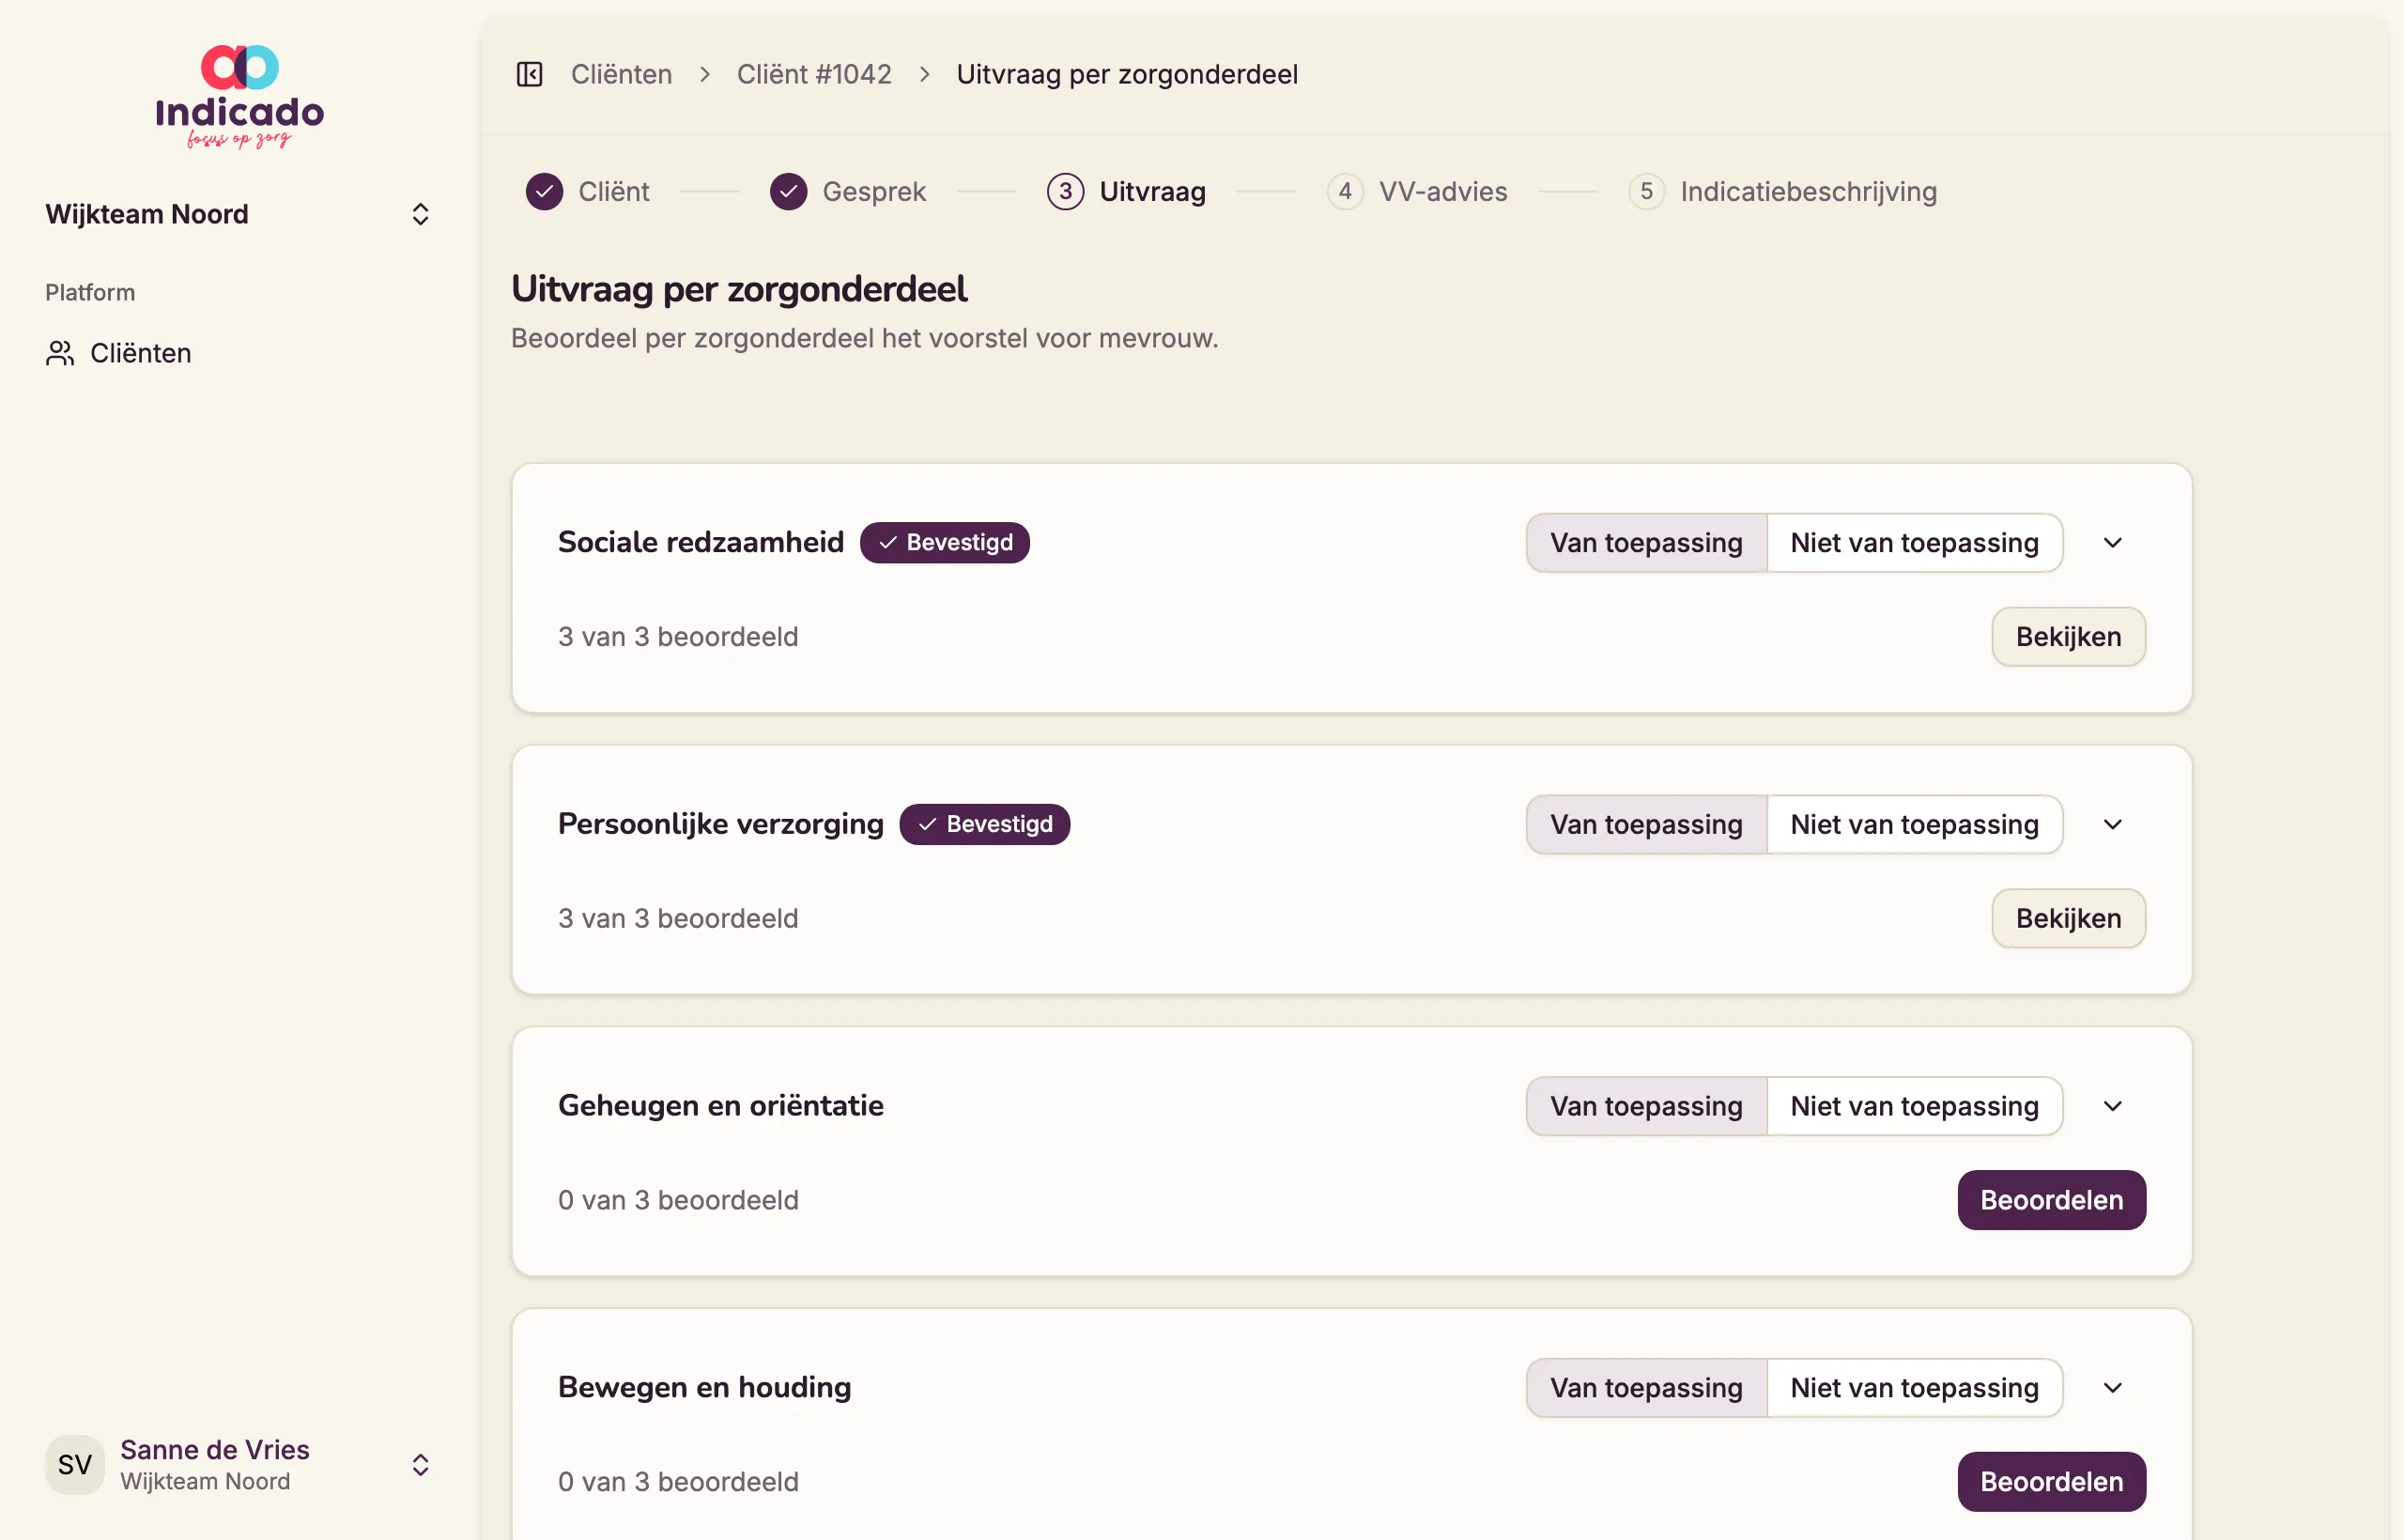Click the Bevestigd badge on Persoonlijke verzorging

tap(985, 825)
